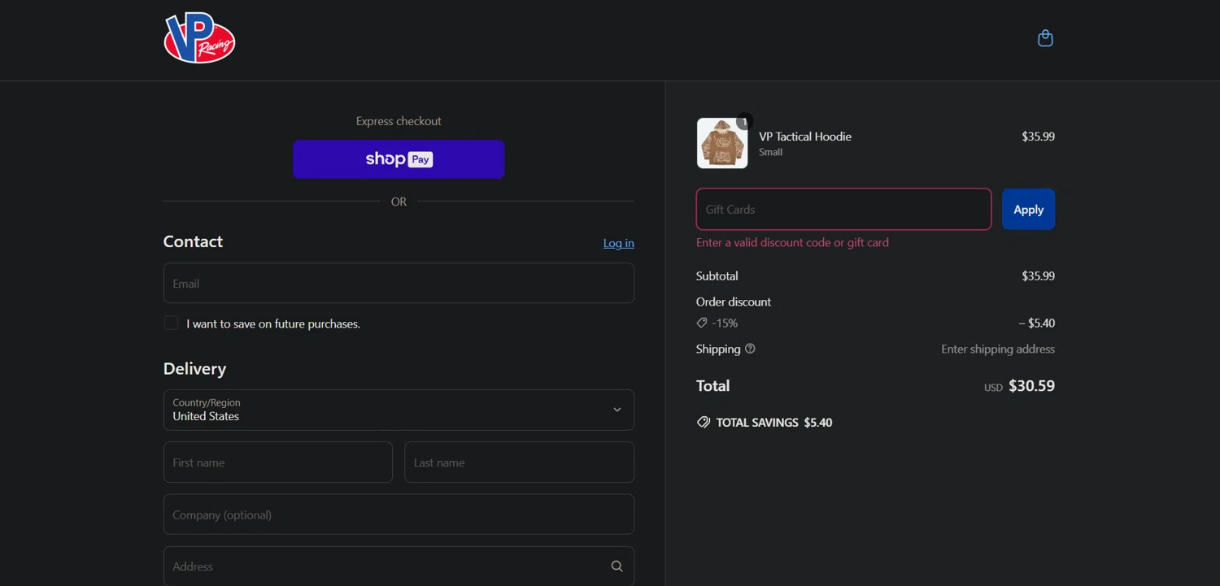
Task: Focus the Last name field
Action: (x=519, y=462)
